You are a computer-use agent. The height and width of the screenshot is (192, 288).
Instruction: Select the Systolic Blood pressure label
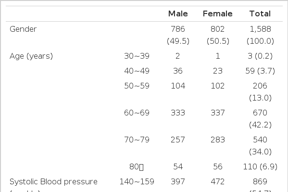point(53,182)
